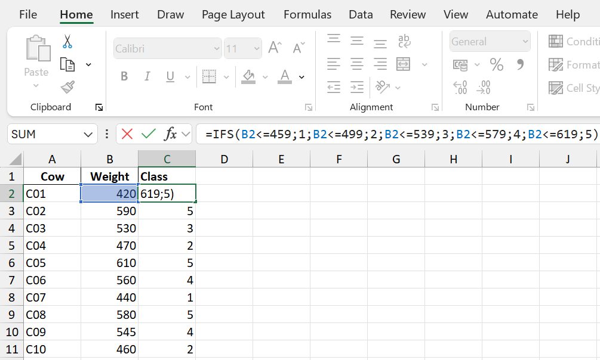This screenshot has height=360, width=600.
Task: Open Font settings dialog launcher
Action: coord(309,107)
